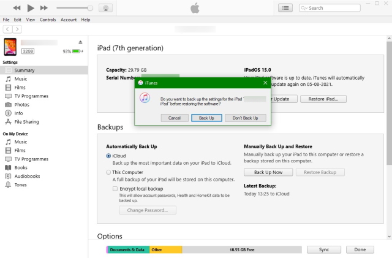392x258 pixels.
Task: Click the Restore Backup button
Action: (320, 172)
